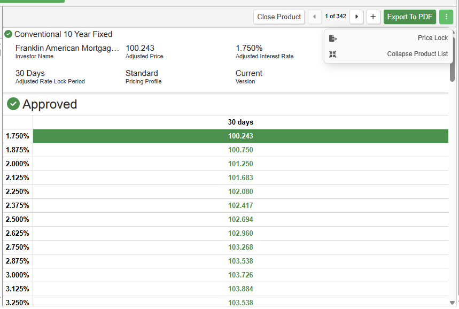Select price 102.960 for 2.625%
Screen dimensions: 459x309
pyautogui.click(x=240, y=234)
